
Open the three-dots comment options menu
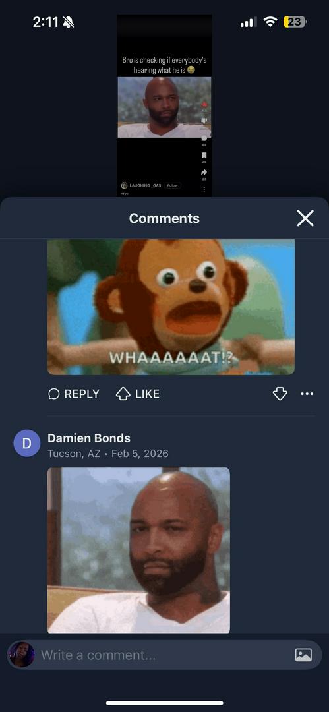(x=307, y=394)
